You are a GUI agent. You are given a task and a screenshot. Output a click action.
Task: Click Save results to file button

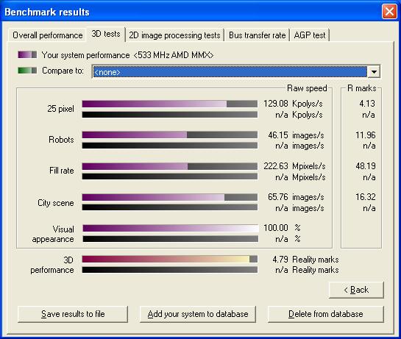73,314
